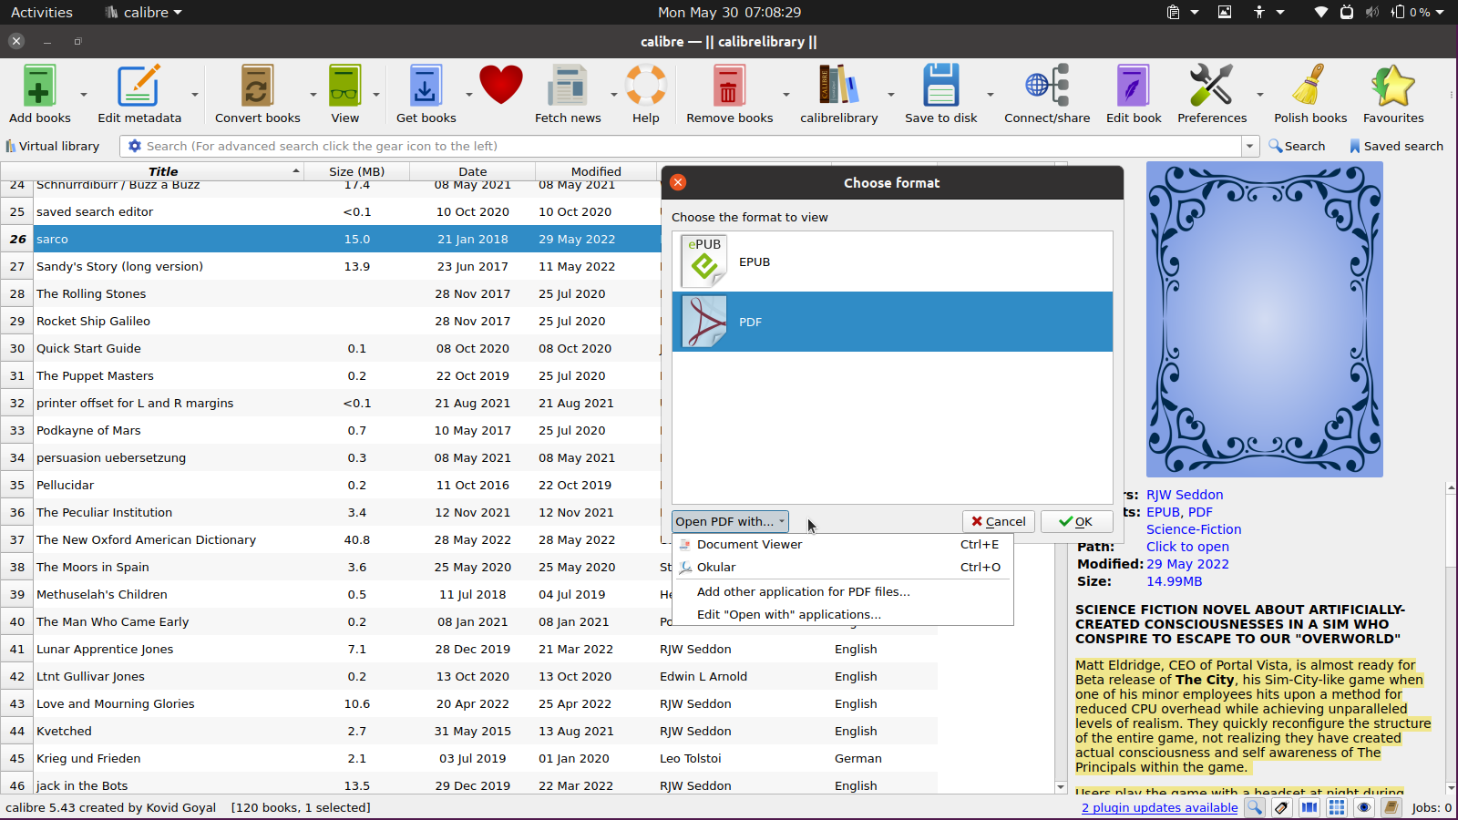Viewport: 1458px width, 820px height.
Task: Click the View glasses book icon
Action: (x=344, y=86)
